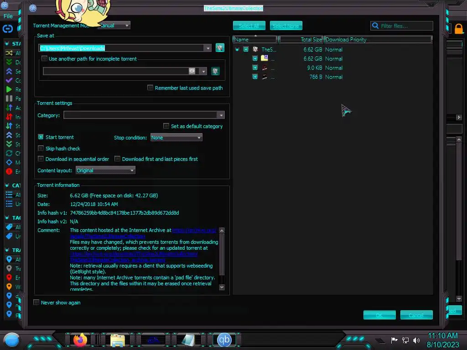
Task: Open File Explorer from the taskbar
Action: 117,340
